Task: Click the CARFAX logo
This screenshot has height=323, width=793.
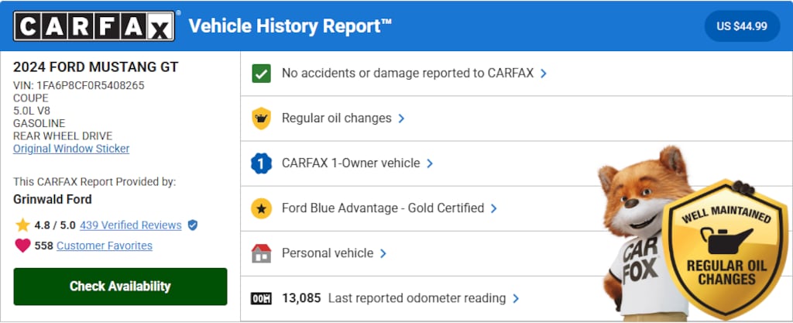Action: coord(94,26)
